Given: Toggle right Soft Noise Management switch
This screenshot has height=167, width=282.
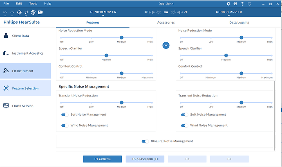Looking at the screenshot, I should pos(184,115).
